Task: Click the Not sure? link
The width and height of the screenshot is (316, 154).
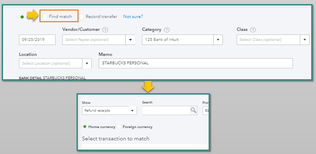Action: 133,16
